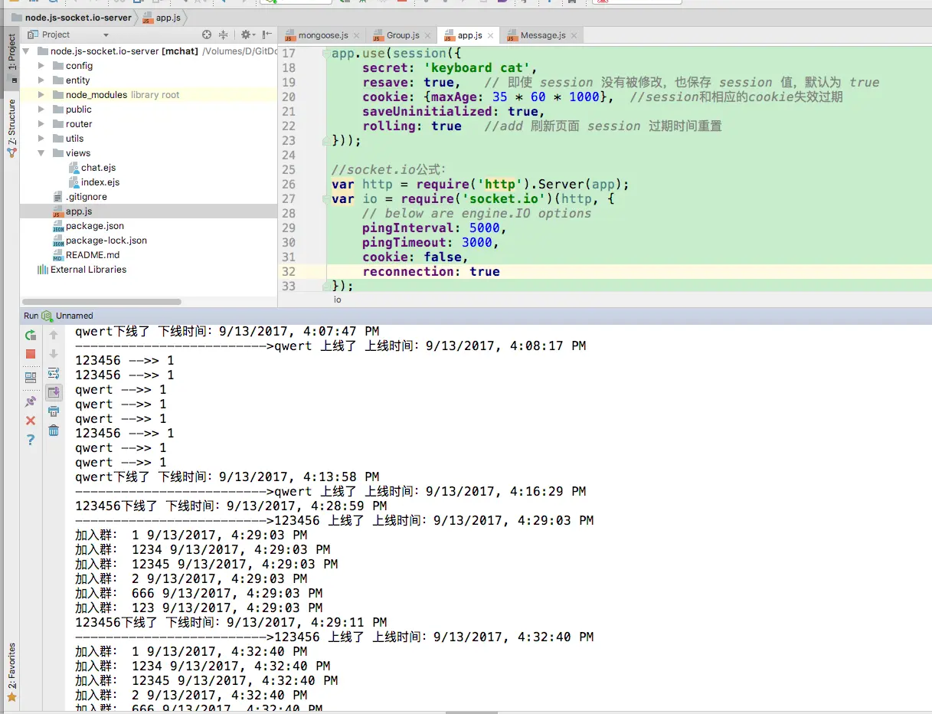Close the Run tab with red X
Image resolution: width=932 pixels, height=714 pixels.
(x=31, y=421)
